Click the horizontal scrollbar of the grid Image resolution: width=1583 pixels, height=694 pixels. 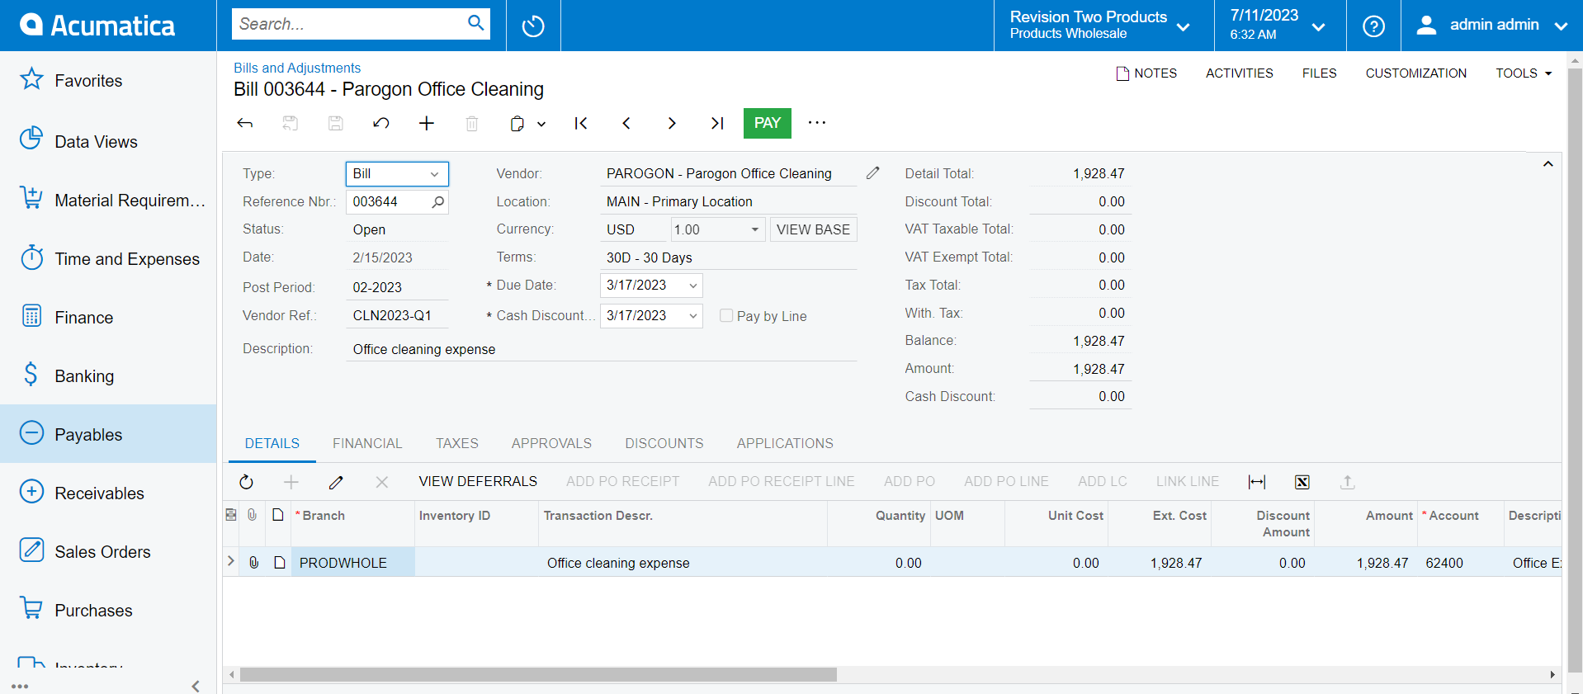[538, 674]
